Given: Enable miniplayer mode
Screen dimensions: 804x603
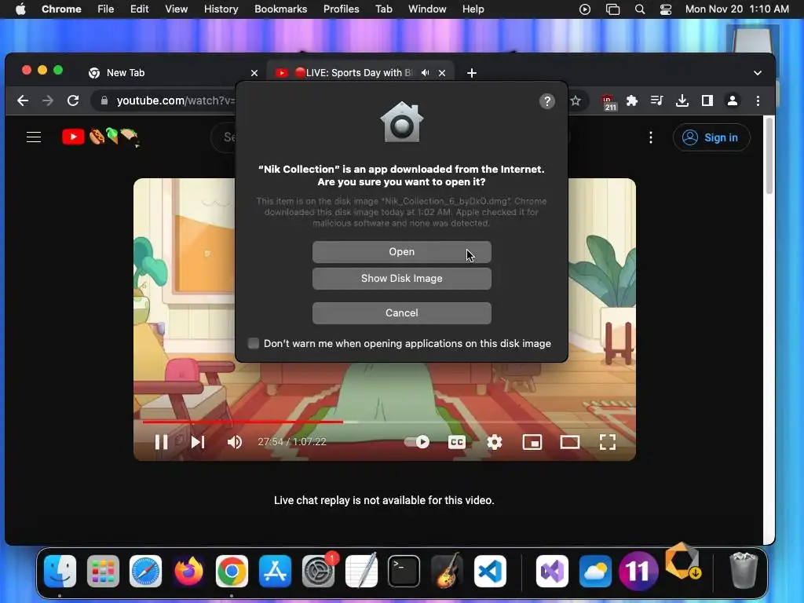Looking at the screenshot, I should click(x=532, y=442).
